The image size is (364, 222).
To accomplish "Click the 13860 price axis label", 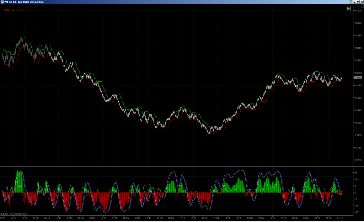I will 358,98.
